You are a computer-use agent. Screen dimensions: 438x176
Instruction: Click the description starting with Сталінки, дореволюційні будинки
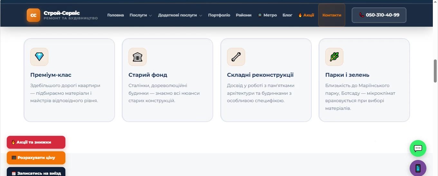click(164, 93)
